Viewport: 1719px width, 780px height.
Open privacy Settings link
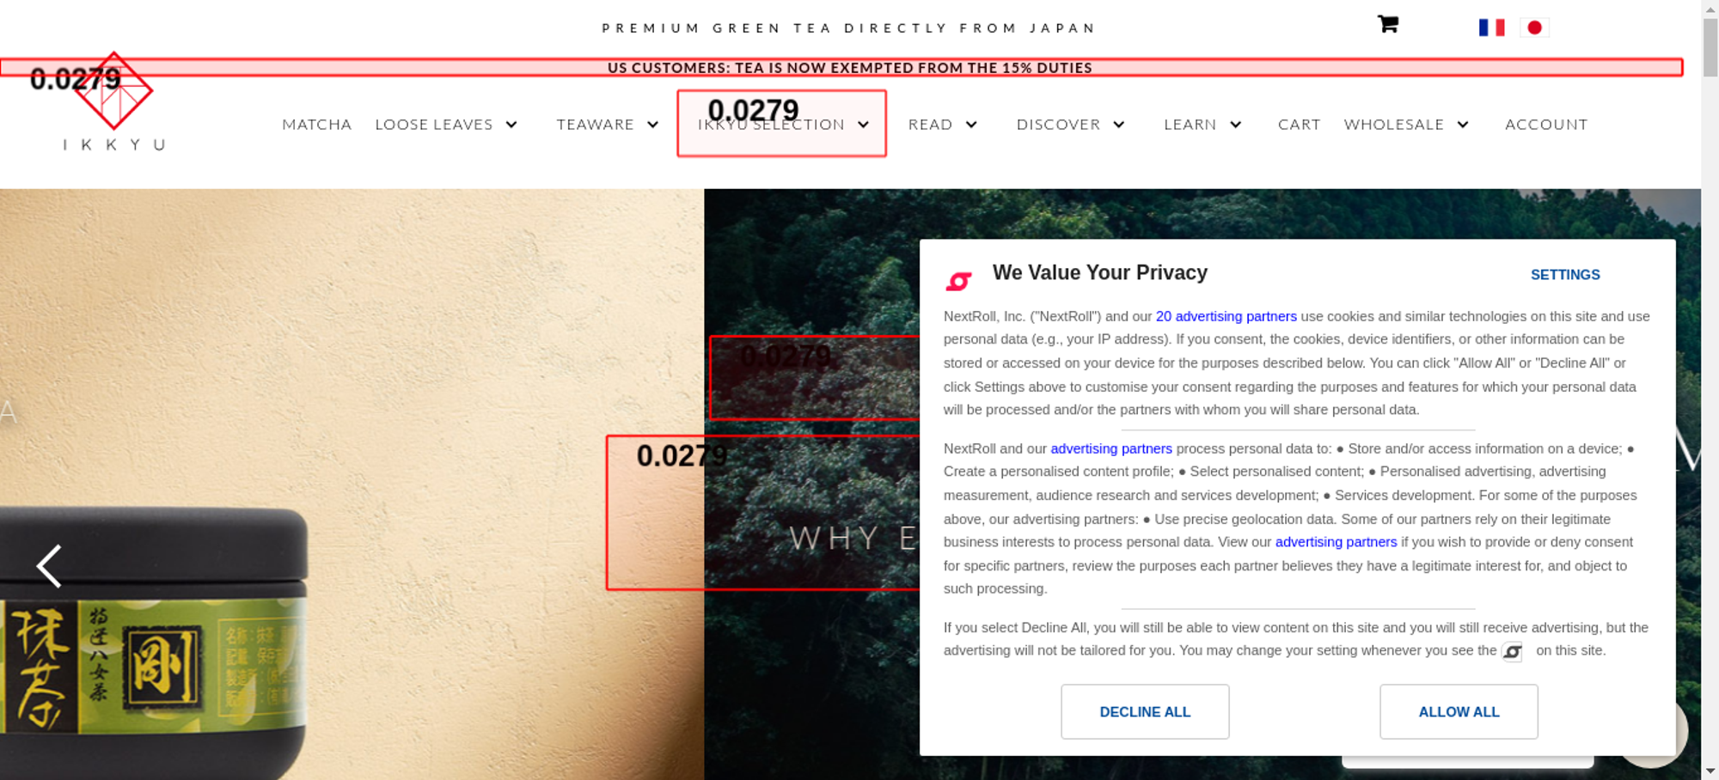(x=1565, y=275)
